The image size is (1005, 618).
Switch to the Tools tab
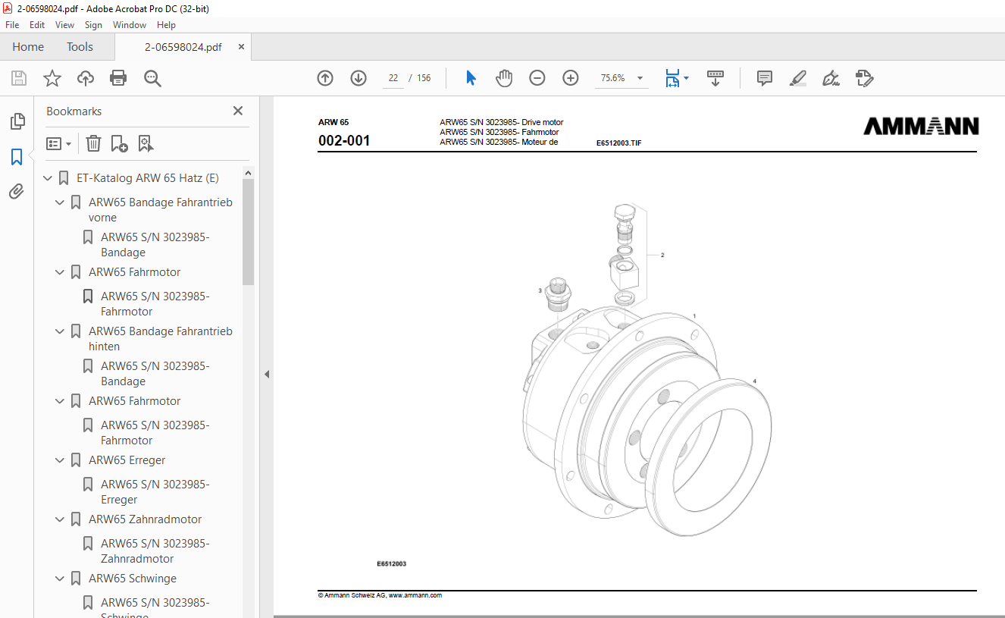(x=80, y=47)
